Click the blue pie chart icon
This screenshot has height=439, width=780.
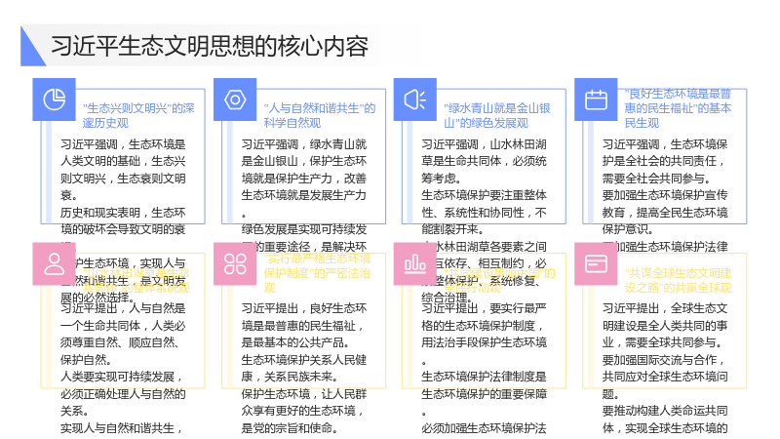point(55,100)
